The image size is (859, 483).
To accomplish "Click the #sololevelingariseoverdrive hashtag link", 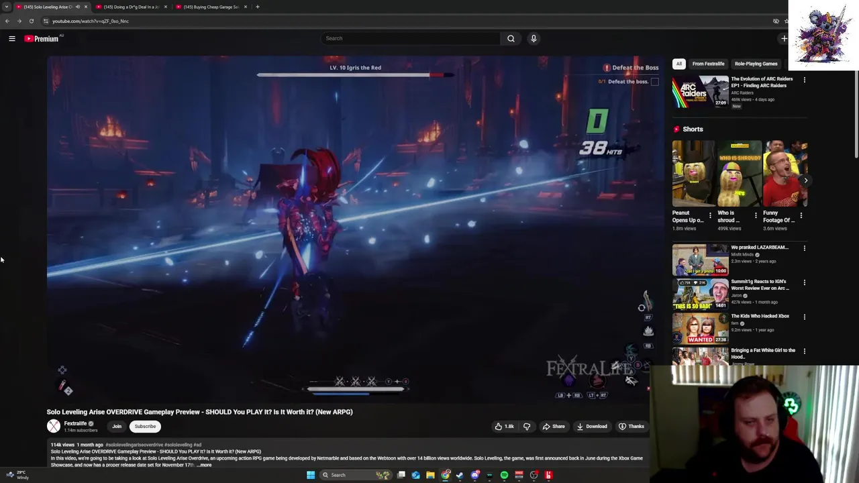I will pos(134,445).
